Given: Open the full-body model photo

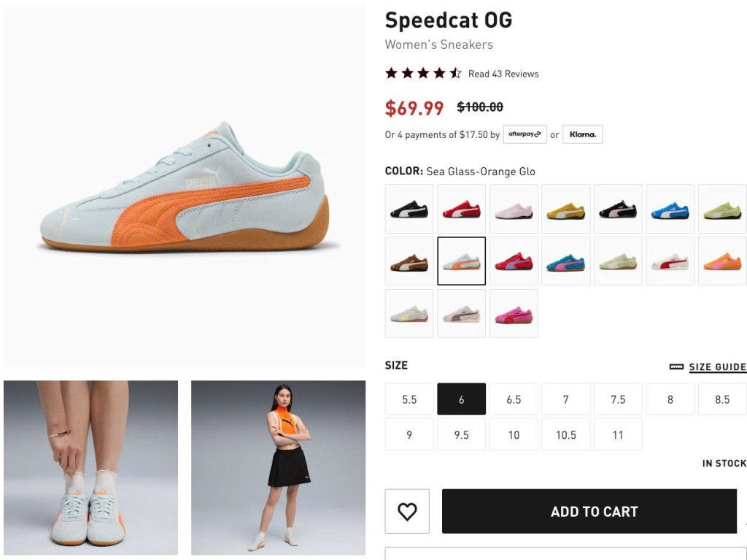Looking at the screenshot, I should point(278,468).
